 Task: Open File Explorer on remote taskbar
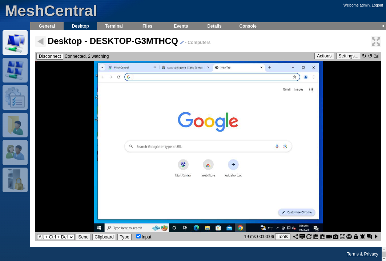(207, 228)
